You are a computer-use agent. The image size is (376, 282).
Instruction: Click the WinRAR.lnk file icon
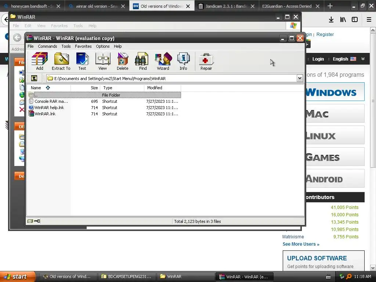[31, 114]
